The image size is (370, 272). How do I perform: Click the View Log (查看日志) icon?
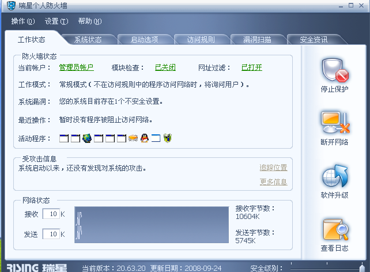coord(335,229)
